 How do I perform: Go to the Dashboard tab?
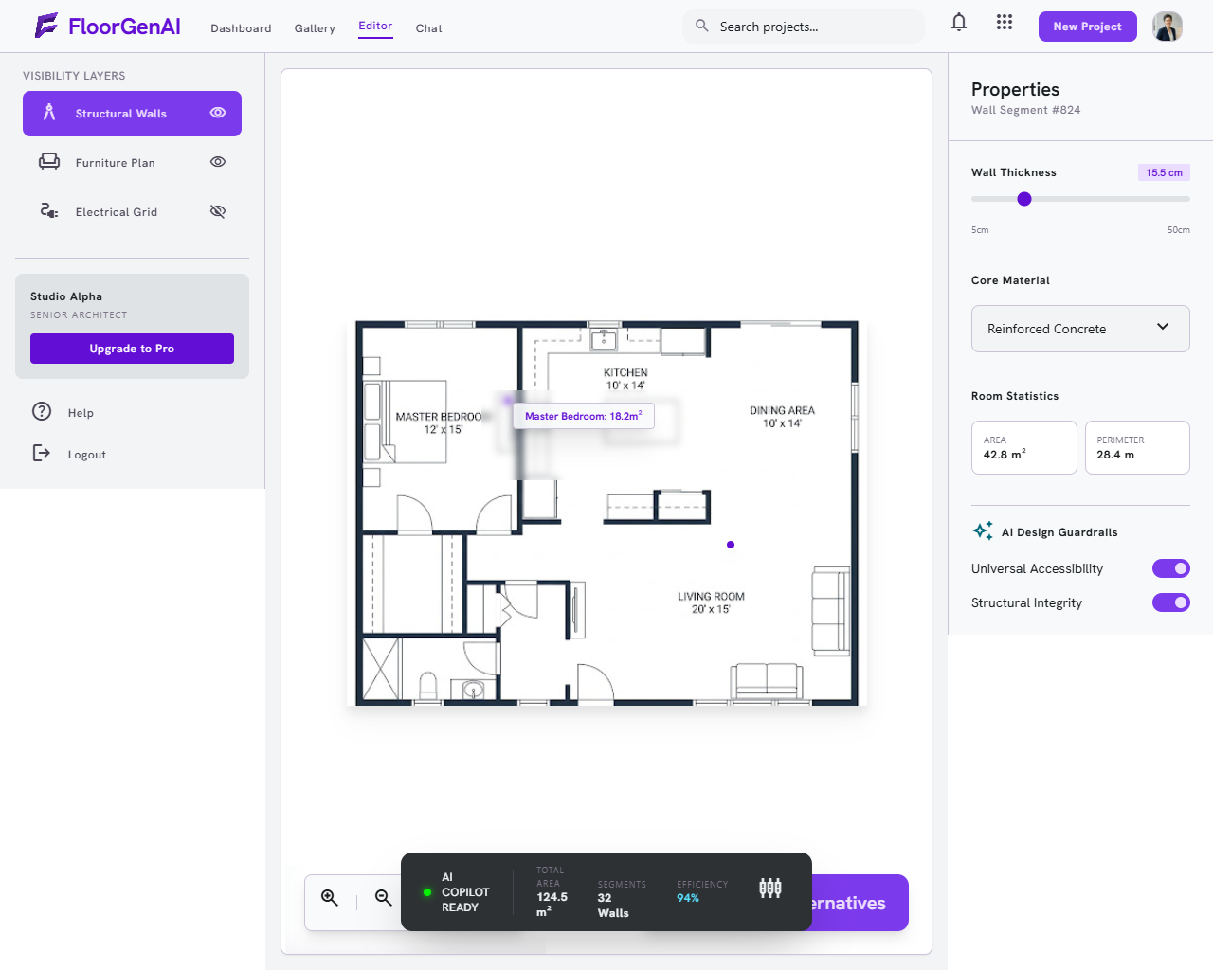(241, 28)
